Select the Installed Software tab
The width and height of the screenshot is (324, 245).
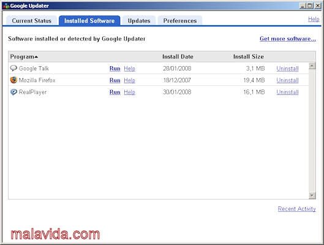pyautogui.click(x=89, y=21)
